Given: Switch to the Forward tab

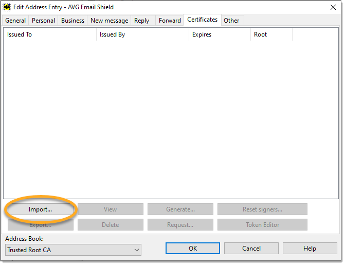Looking at the screenshot, I should click(170, 21).
